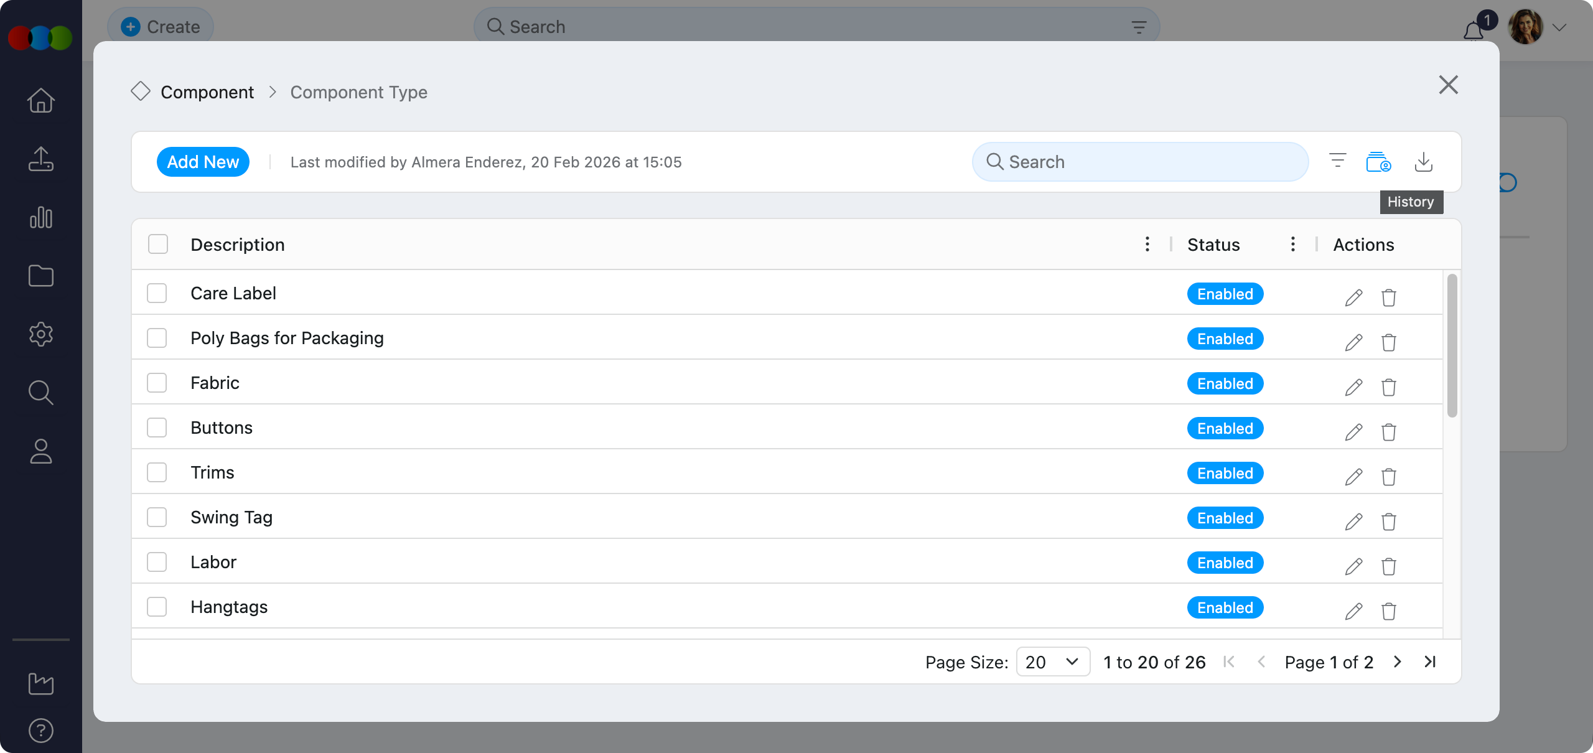
Task: Open the filter icon beside Search
Action: [1337, 161]
